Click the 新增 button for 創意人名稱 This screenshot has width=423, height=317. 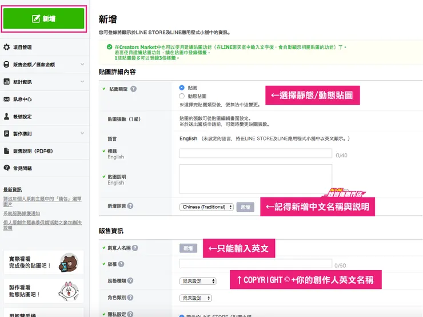click(x=188, y=248)
